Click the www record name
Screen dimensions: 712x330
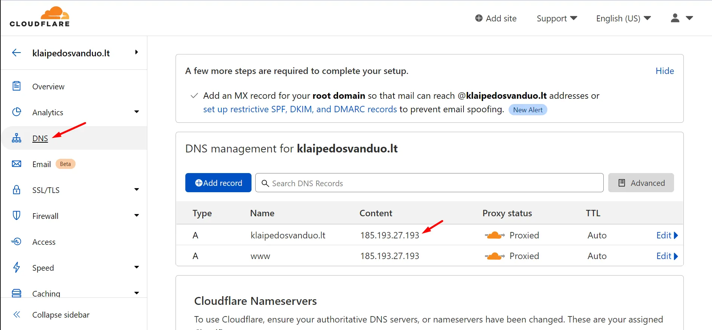[260, 256]
